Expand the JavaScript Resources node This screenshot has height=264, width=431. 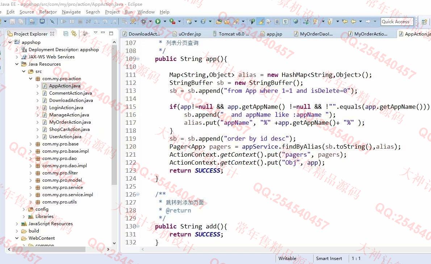coord(17,224)
